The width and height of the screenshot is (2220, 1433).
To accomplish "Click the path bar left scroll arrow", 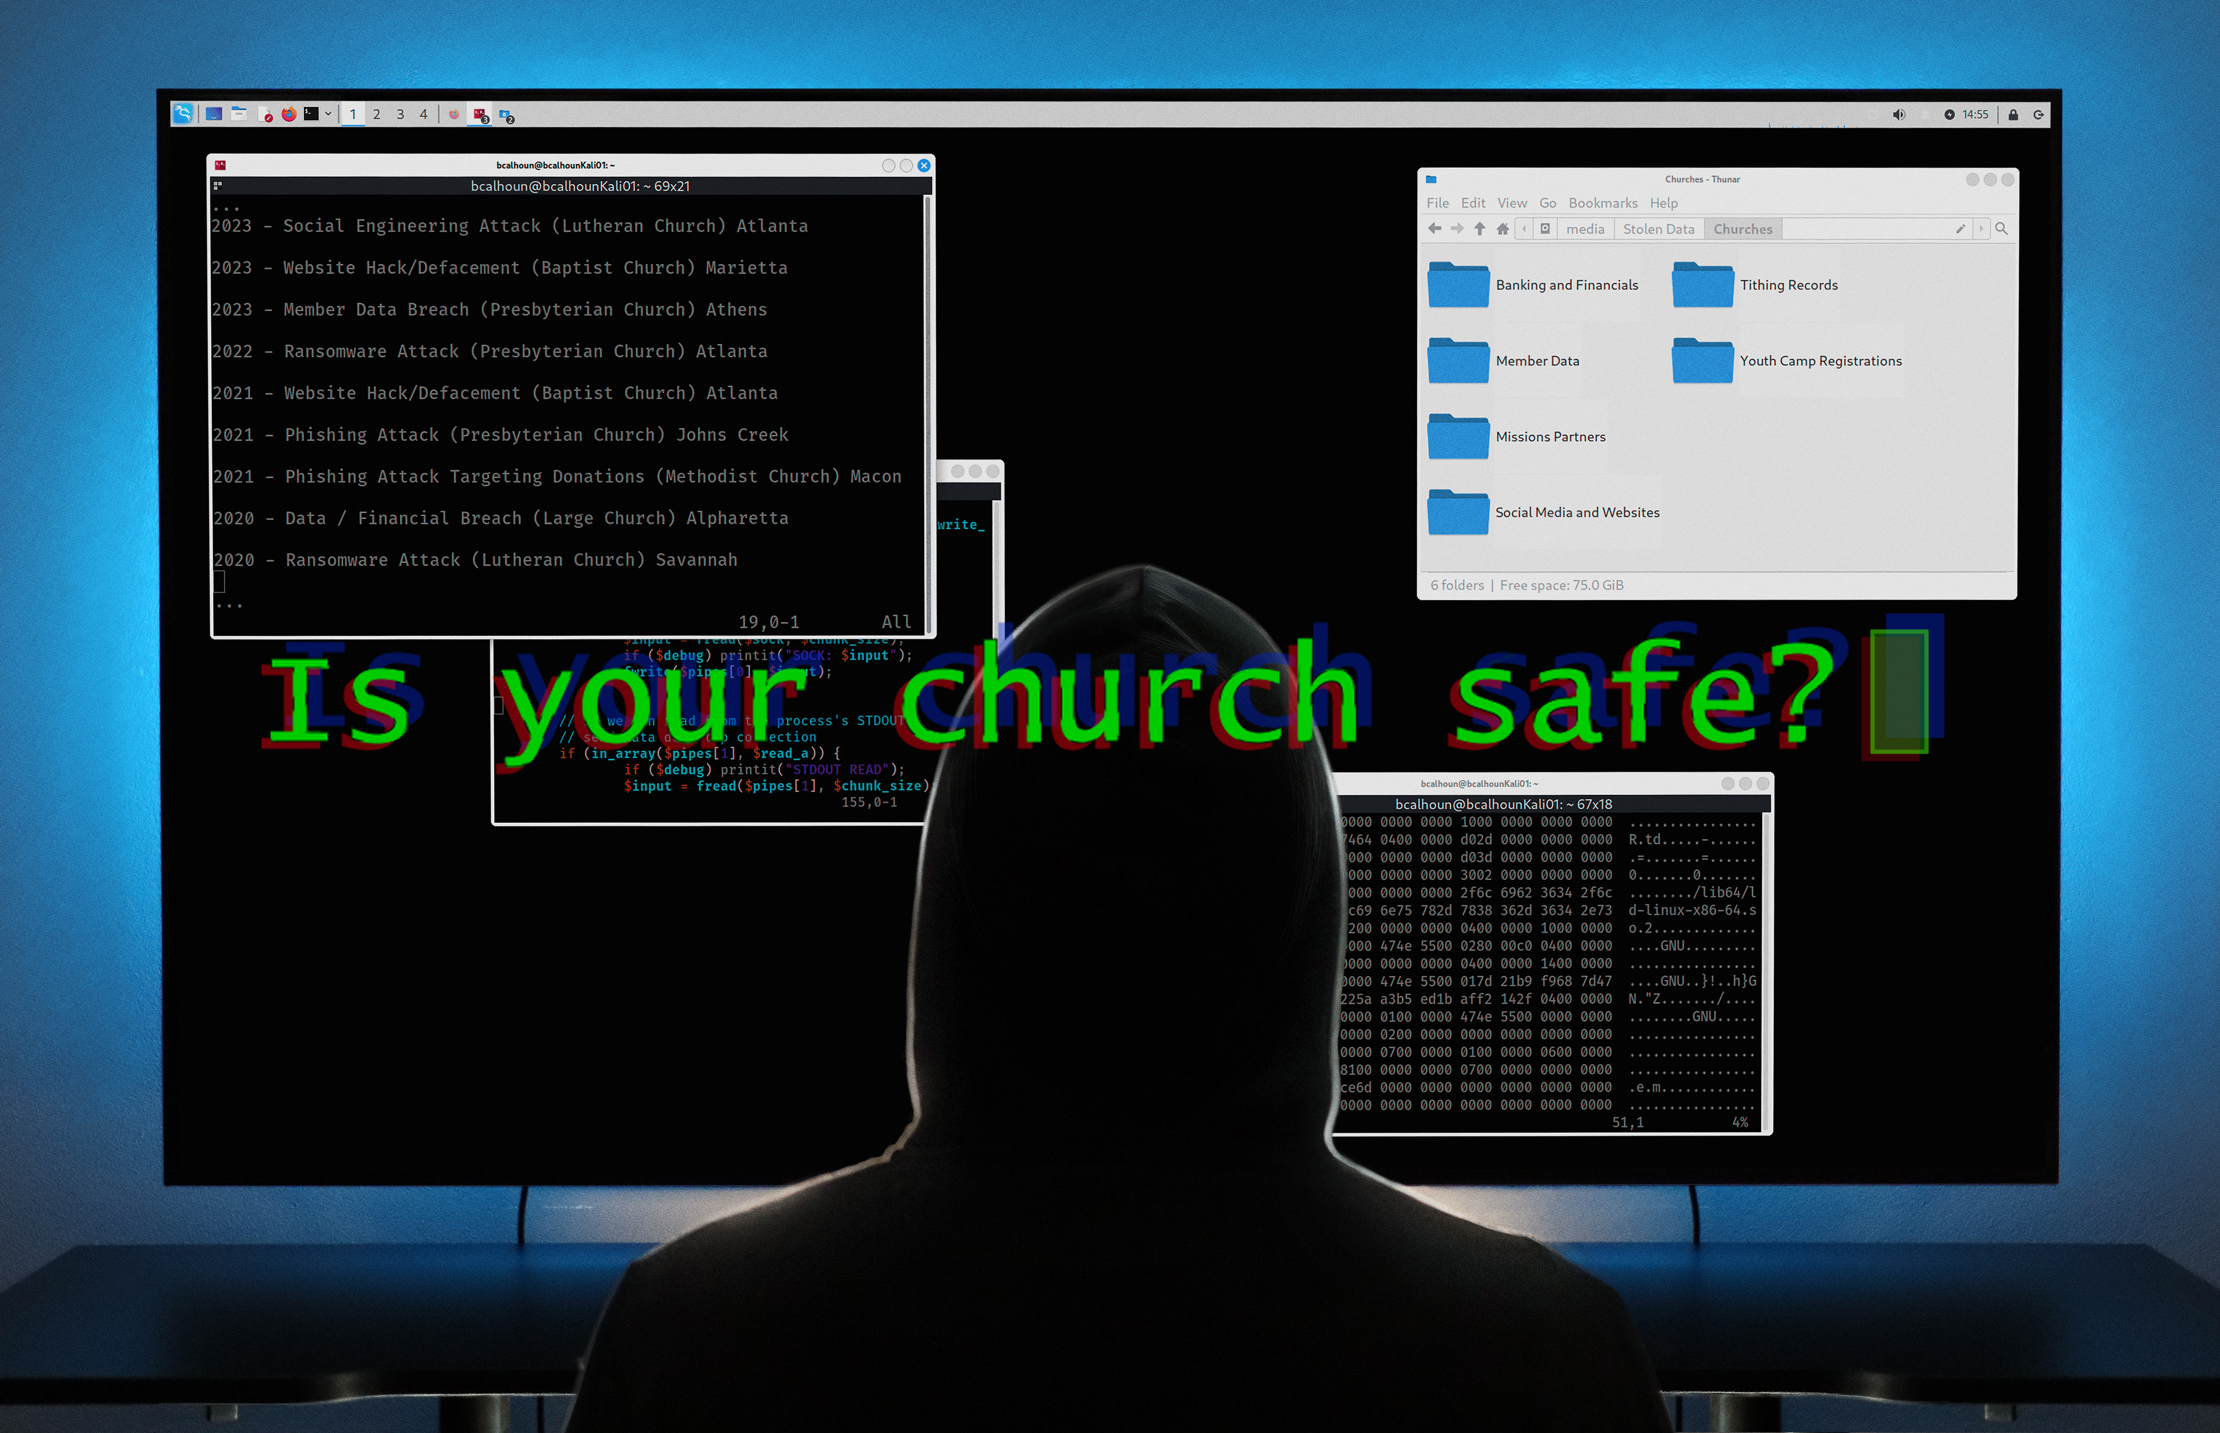I will 1524,229.
